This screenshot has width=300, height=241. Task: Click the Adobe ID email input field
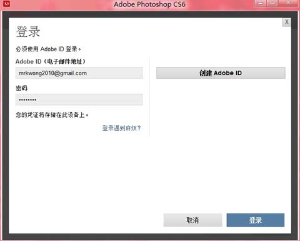[79, 73]
